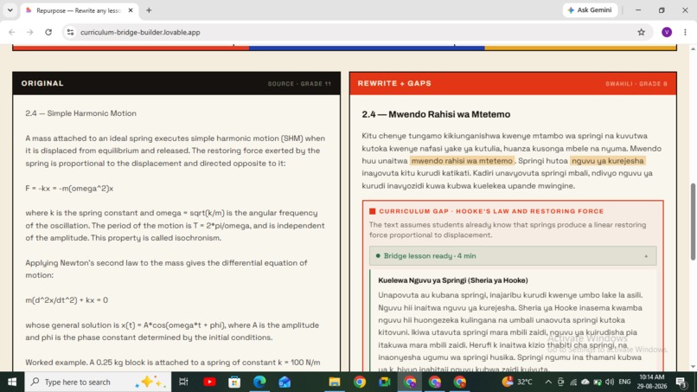697x392 pixels.
Task: Click the volume speaker tray icon
Action: tap(610, 382)
